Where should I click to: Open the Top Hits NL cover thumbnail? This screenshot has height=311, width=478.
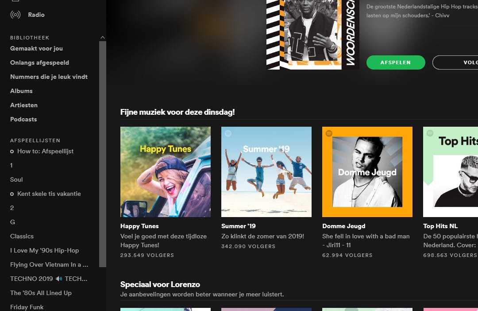pyautogui.click(x=451, y=172)
